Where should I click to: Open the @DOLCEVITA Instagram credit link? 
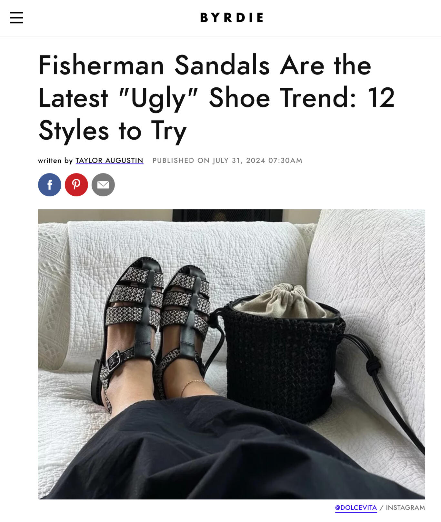tap(356, 507)
